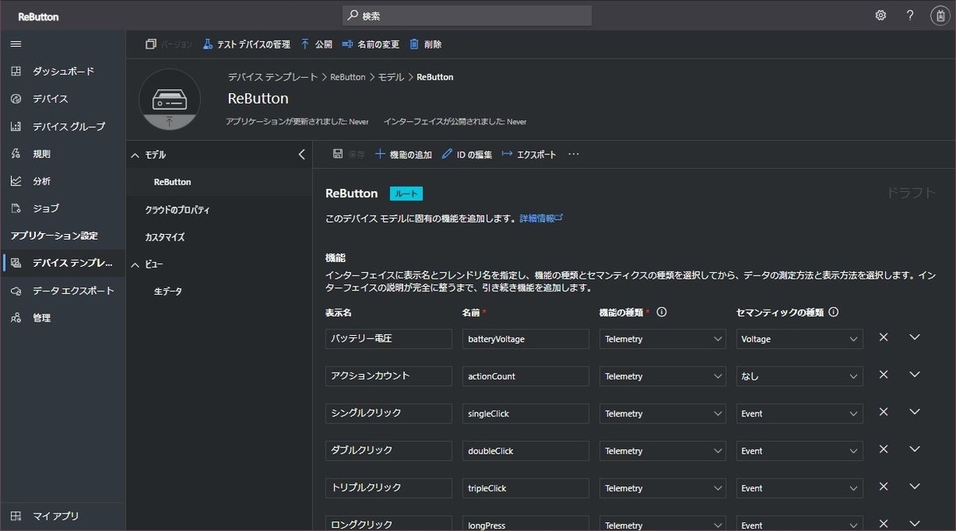Open the help question mark icon
This screenshot has height=531, width=956.
[909, 14]
